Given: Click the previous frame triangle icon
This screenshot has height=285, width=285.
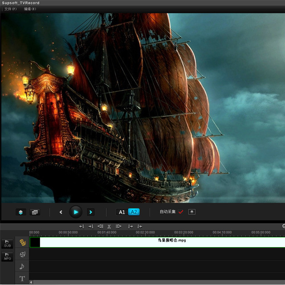Looking at the screenshot, I should [100, 226].
